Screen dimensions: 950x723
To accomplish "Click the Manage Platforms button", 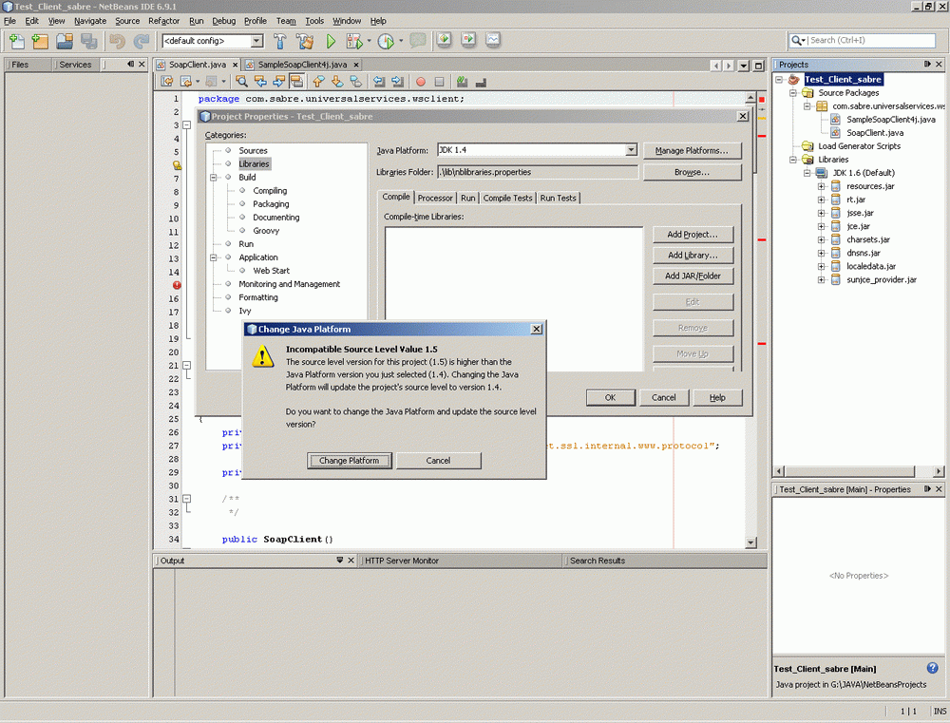I will [692, 150].
